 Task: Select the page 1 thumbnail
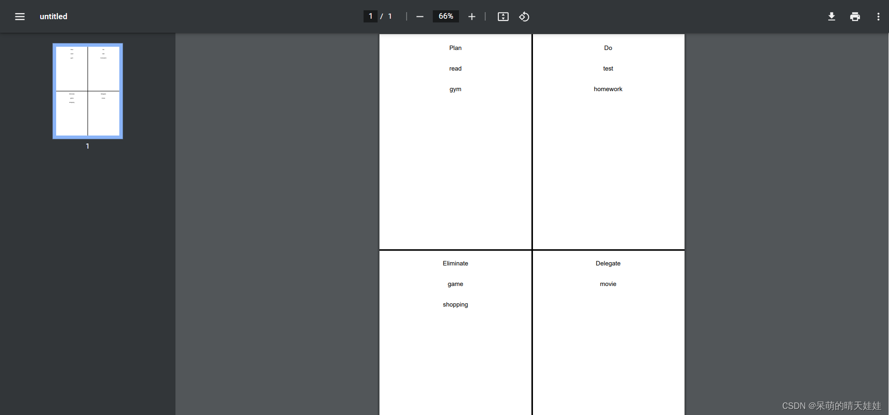(87, 91)
